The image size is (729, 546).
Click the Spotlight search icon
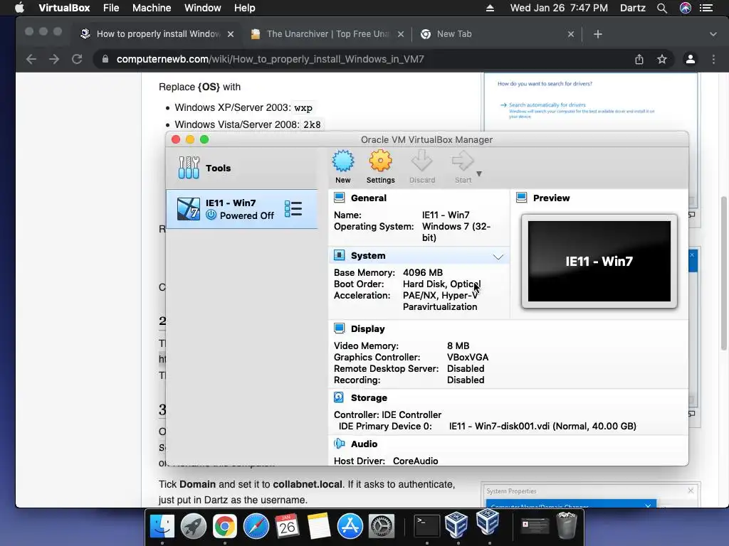tap(662, 8)
